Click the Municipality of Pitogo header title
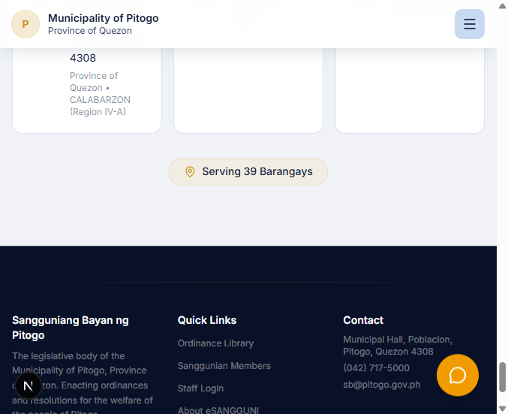Screen dimensions: 508x414 (104, 18)
